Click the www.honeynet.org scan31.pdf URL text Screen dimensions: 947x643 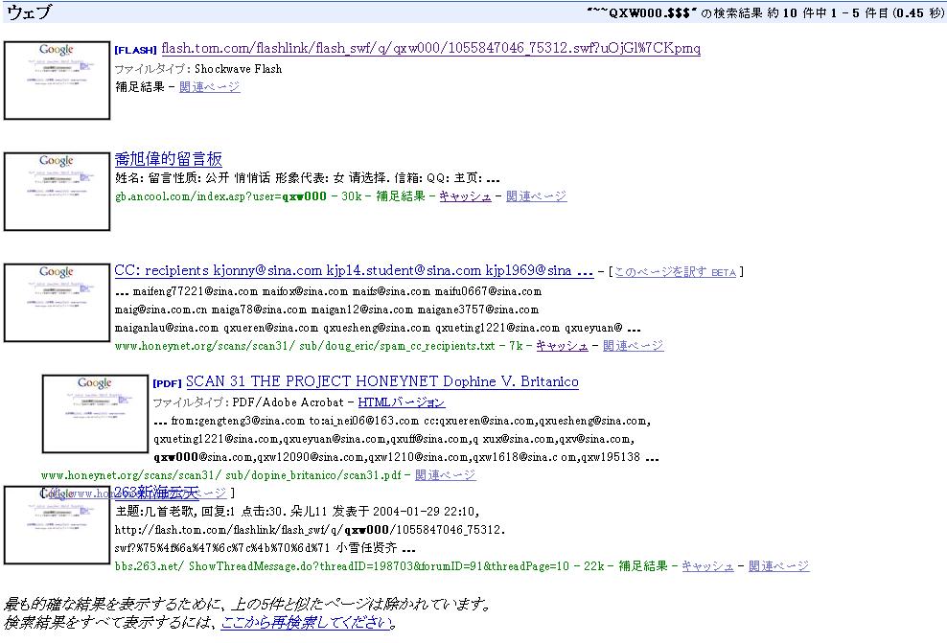coord(221,475)
